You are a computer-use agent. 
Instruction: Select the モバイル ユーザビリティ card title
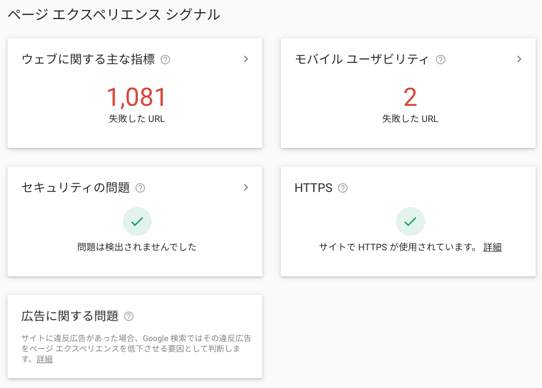361,59
